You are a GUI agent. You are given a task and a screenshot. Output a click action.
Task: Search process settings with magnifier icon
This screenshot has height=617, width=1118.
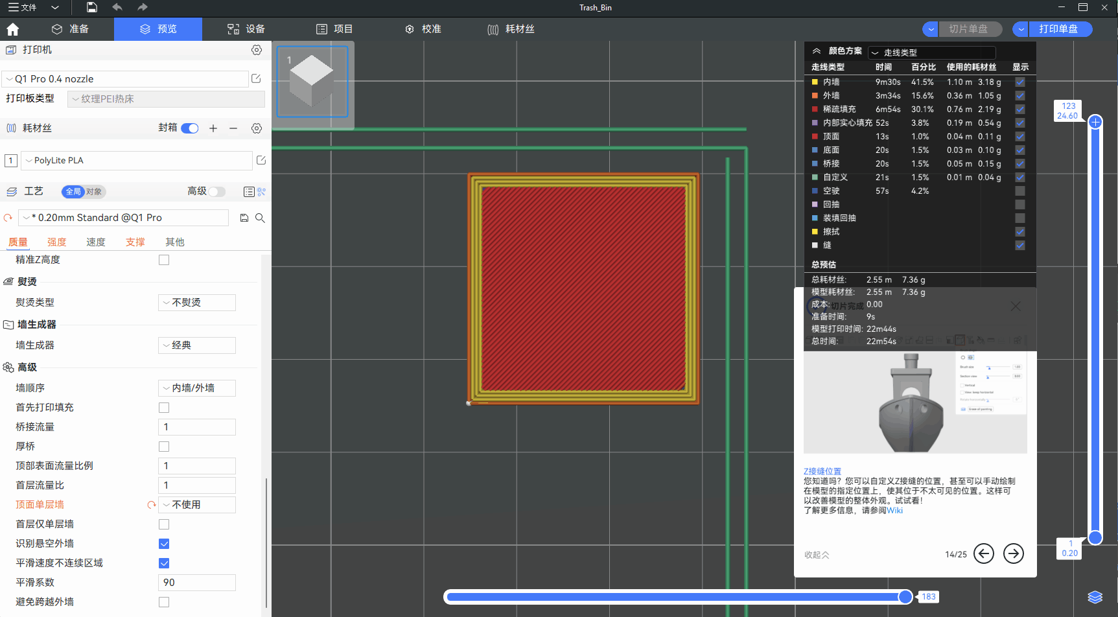click(260, 218)
